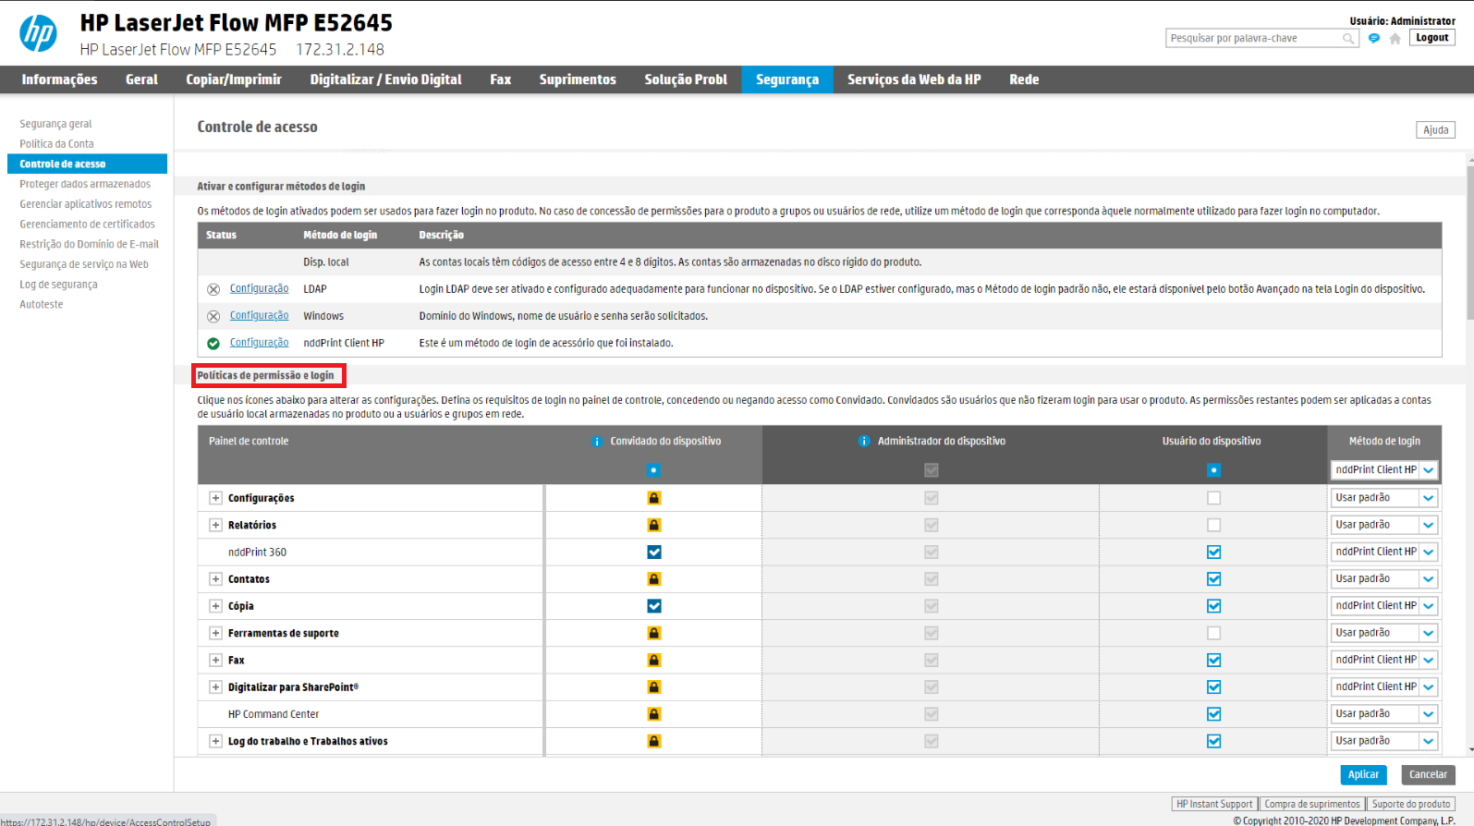The height and width of the screenshot is (826, 1474).
Task: Open Configuração link for LDAP
Action: pos(259,289)
